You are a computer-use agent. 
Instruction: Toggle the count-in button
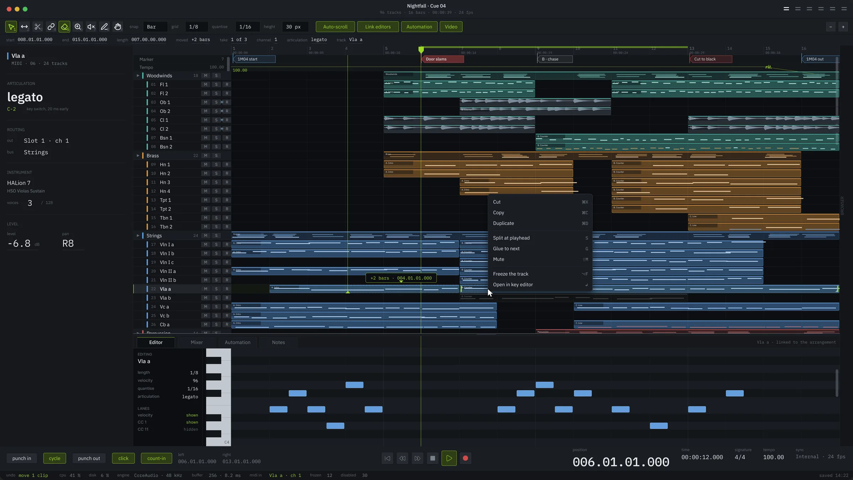[x=156, y=458]
